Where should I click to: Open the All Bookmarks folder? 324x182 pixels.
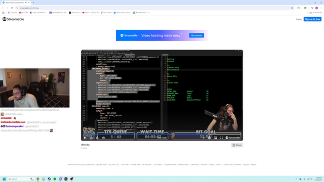315,13
